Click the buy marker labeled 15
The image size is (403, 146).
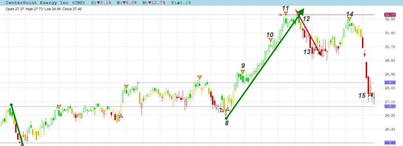370,94
